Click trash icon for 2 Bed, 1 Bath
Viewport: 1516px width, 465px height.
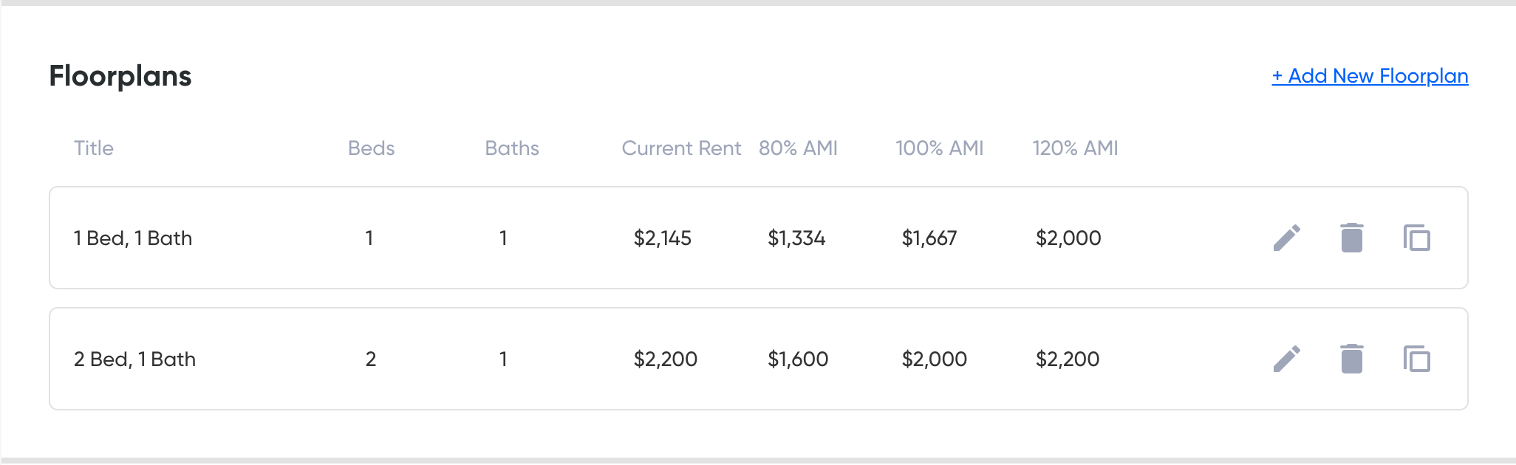[x=1351, y=359]
